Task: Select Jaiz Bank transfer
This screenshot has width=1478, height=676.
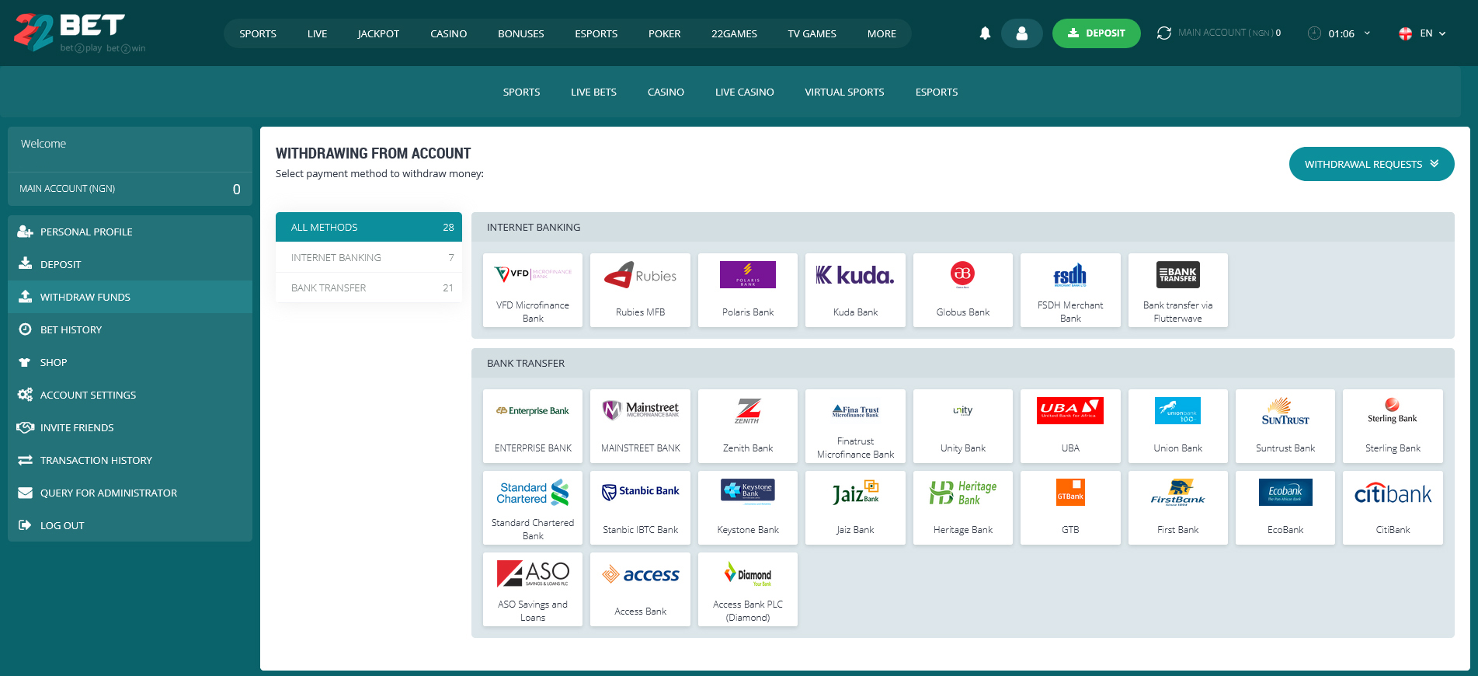Action: pyautogui.click(x=855, y=507)
